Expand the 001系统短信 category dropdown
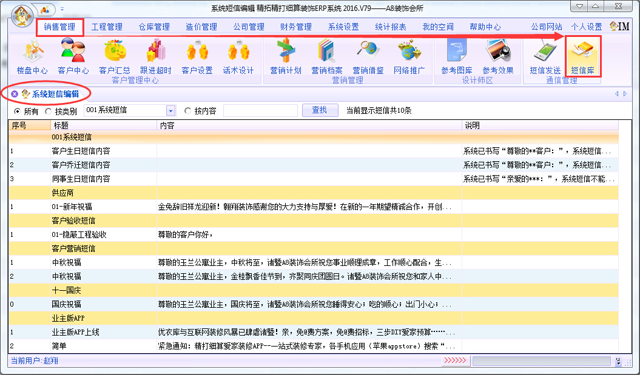The image size is (640, 375). point(170,111)
